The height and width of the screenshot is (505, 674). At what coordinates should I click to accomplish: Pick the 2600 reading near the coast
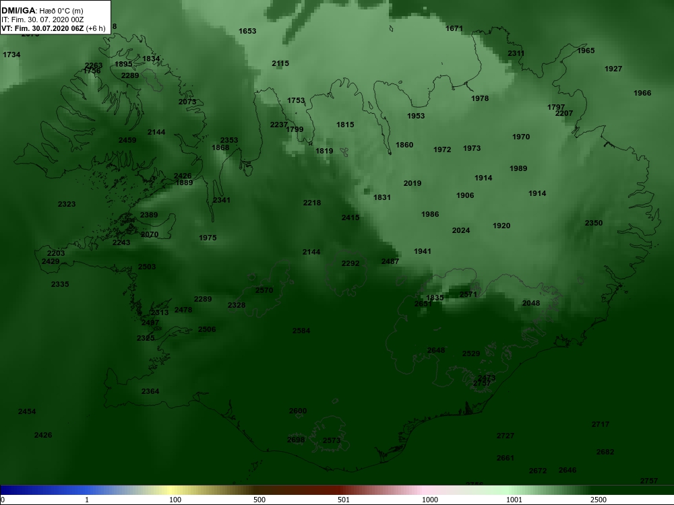coord(298,411)
